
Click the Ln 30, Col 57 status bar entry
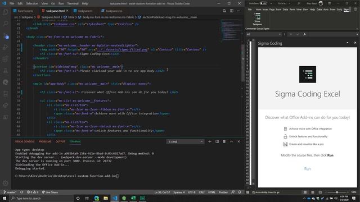tap(162, 192)
